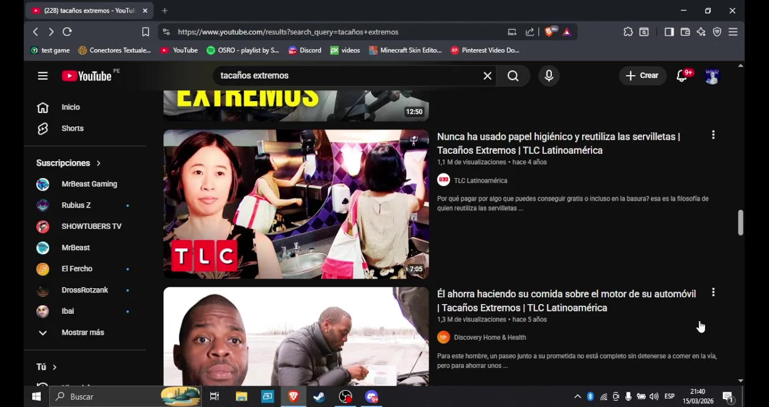The height and width of the screenshot is (407, 769).
Task: Click the page vertical scrollbar thumb
Action: pos(740,223)
